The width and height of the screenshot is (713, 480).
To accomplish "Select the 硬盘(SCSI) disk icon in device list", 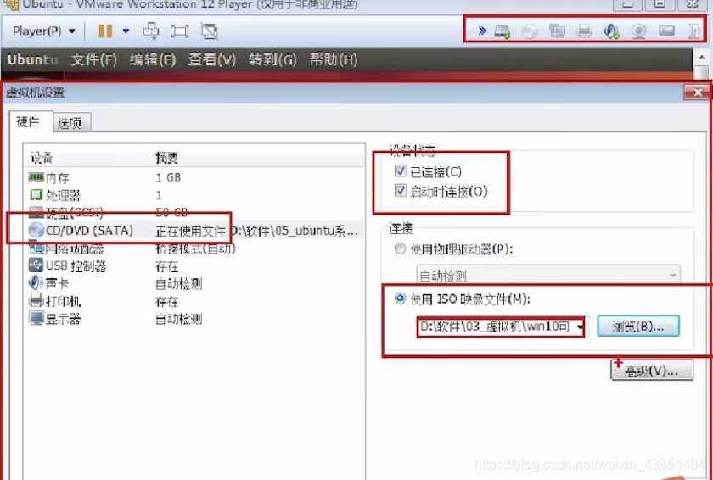I will (x=36, y=212).
